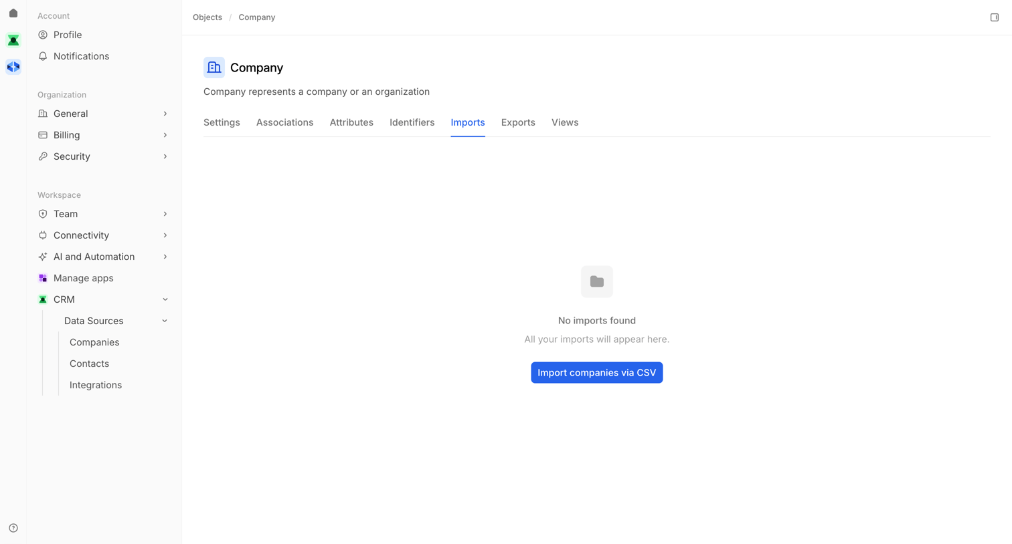Click the Security key icon
The width and height of the screenshot is (1012, 544).
pyautogui.click(x=43, y=156)
